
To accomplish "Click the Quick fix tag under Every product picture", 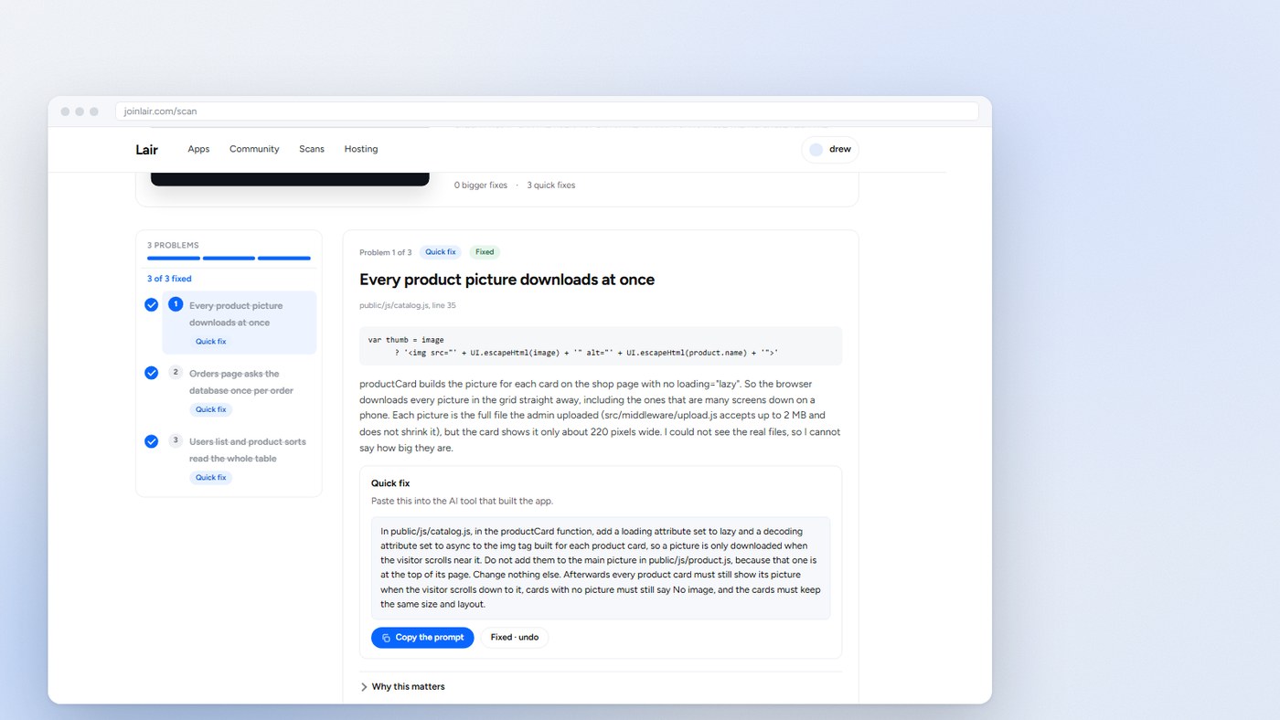I will click(211, 342).
